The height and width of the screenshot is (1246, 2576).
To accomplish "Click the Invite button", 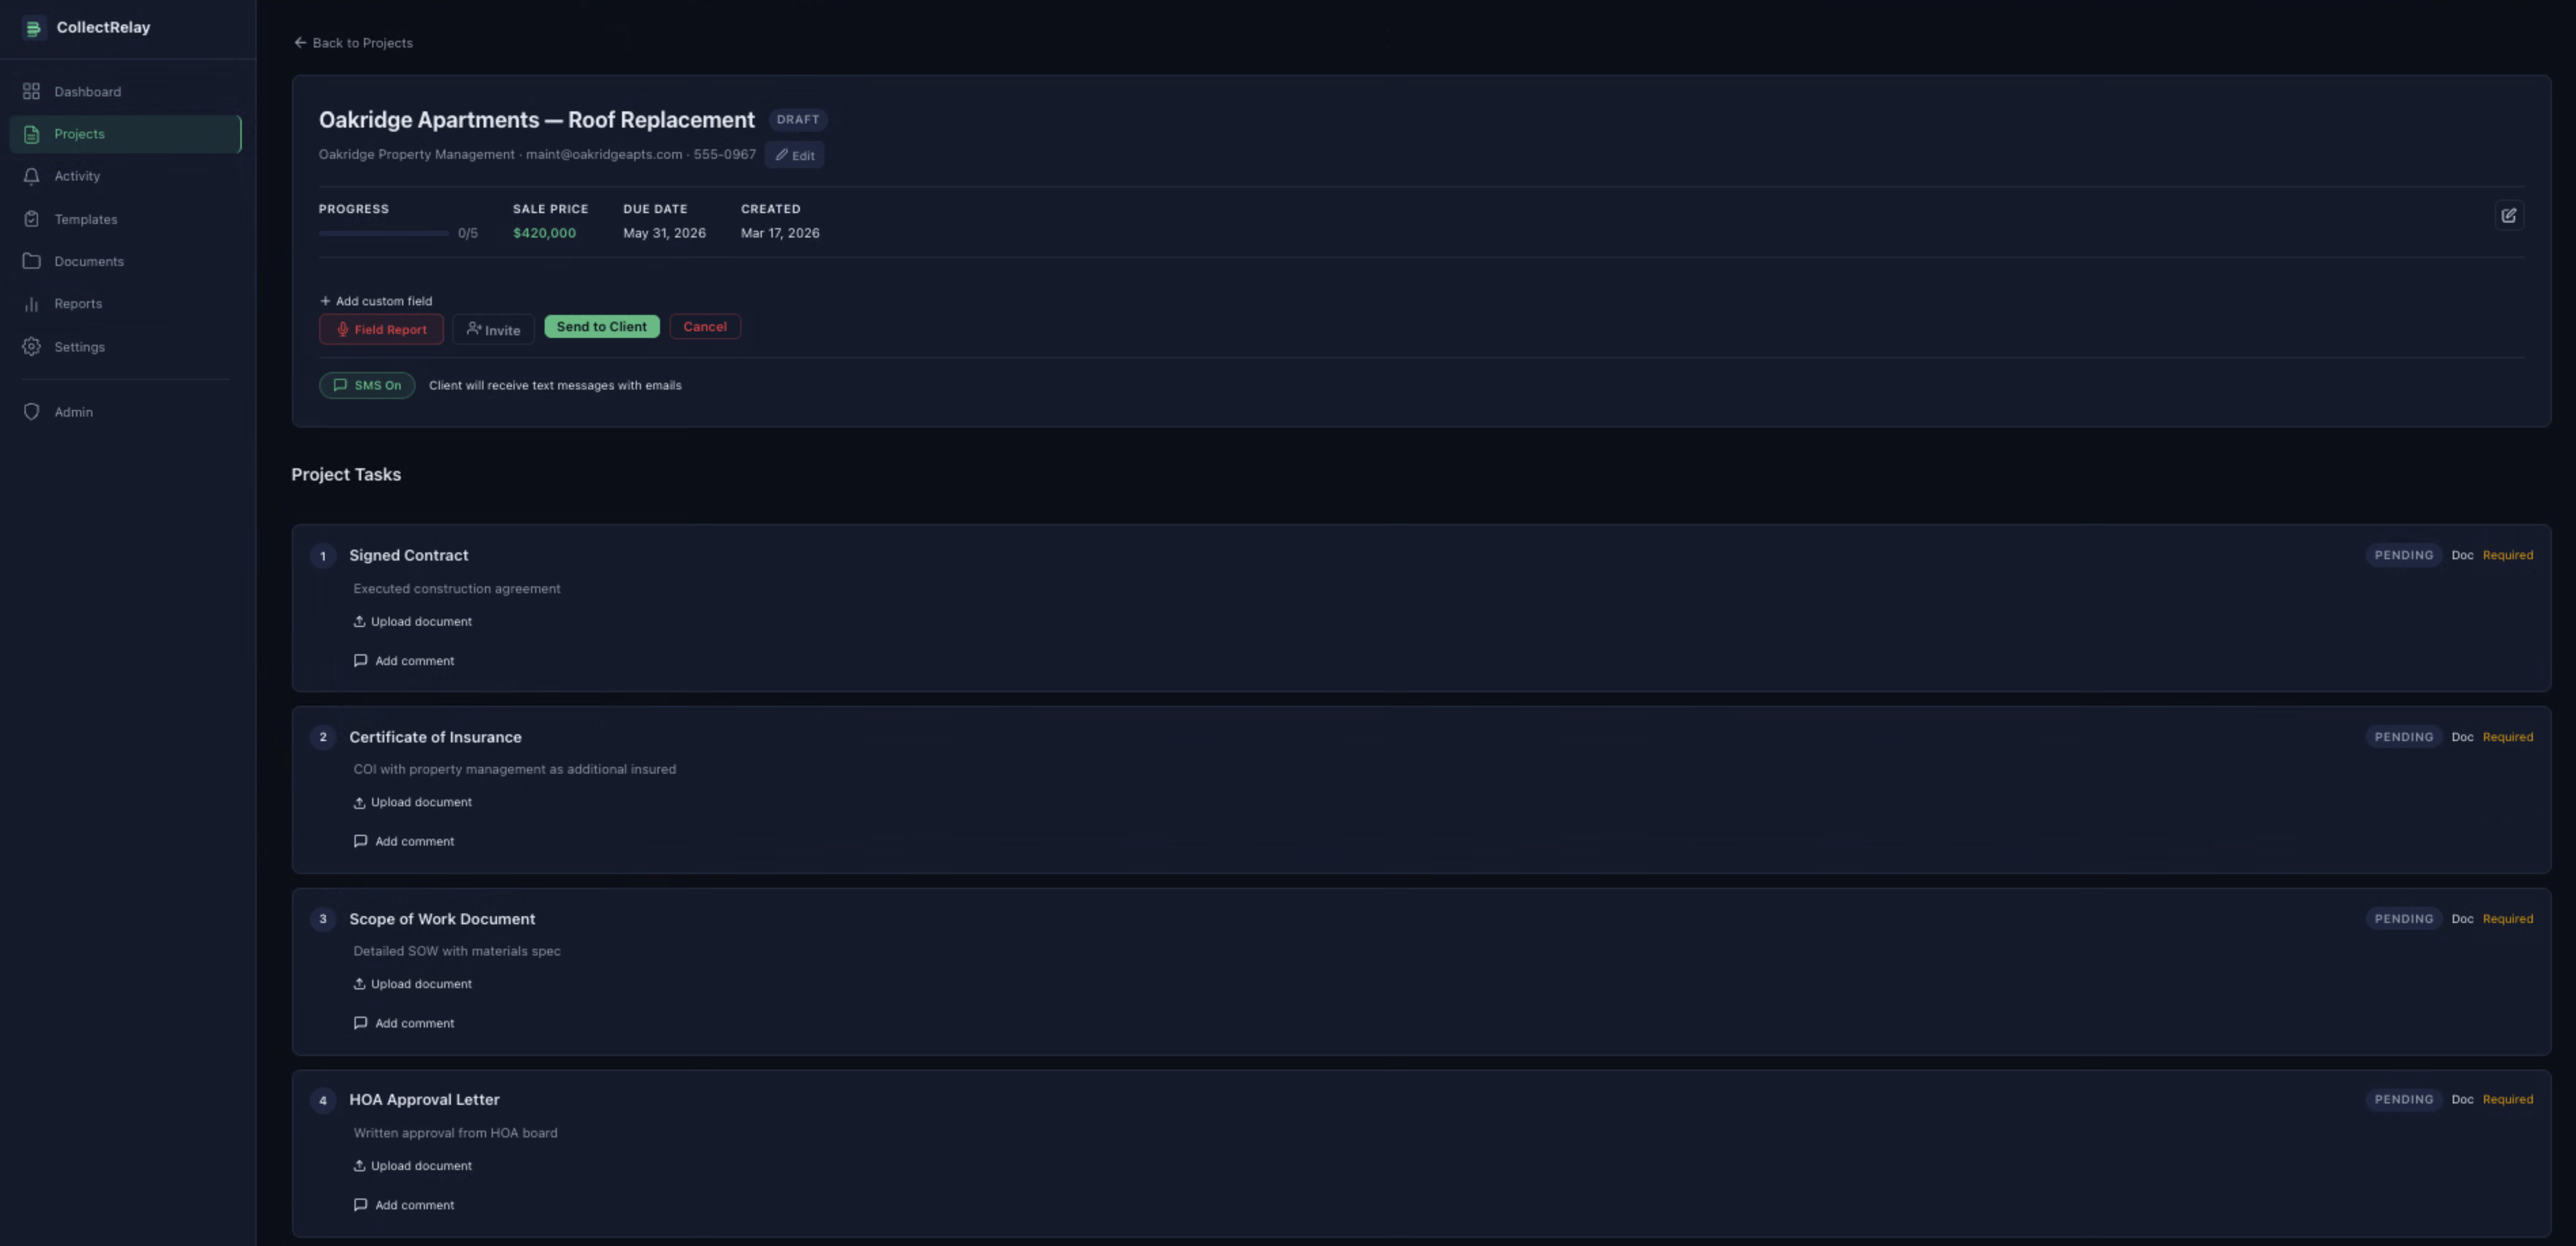I will [493, 330].
